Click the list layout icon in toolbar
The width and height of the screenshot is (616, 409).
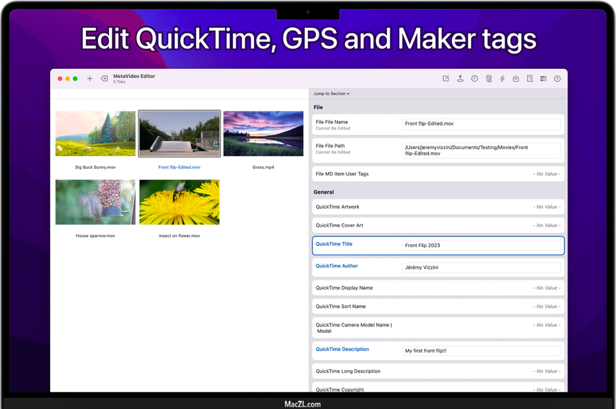(543, 79)
